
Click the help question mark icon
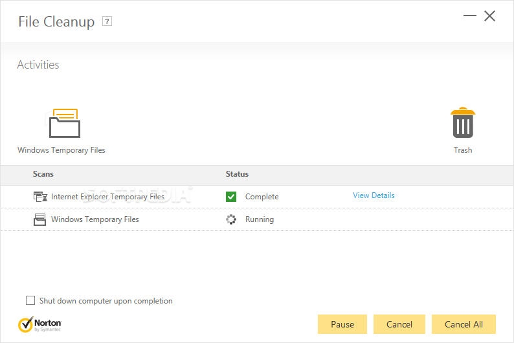(x=107, y=21)
